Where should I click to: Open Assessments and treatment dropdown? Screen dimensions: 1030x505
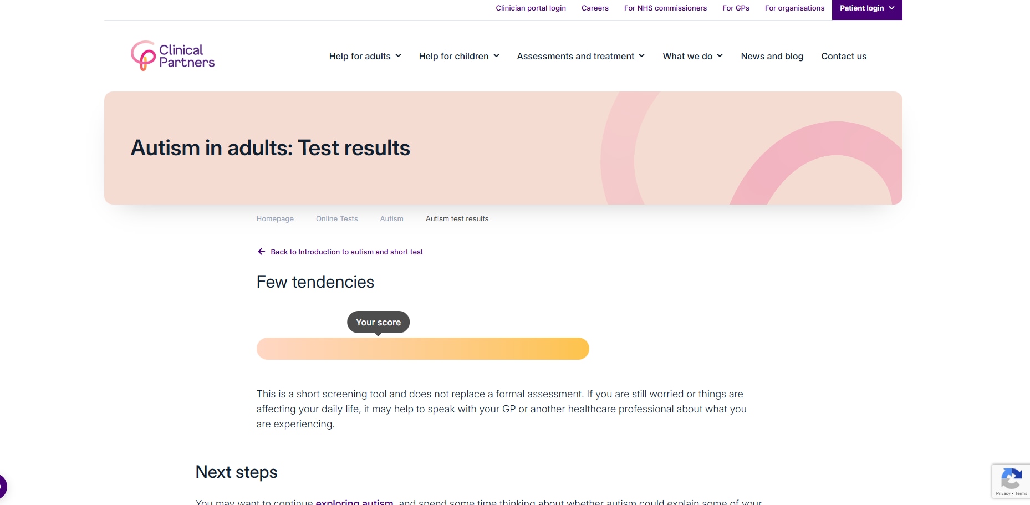pos(580,56)
